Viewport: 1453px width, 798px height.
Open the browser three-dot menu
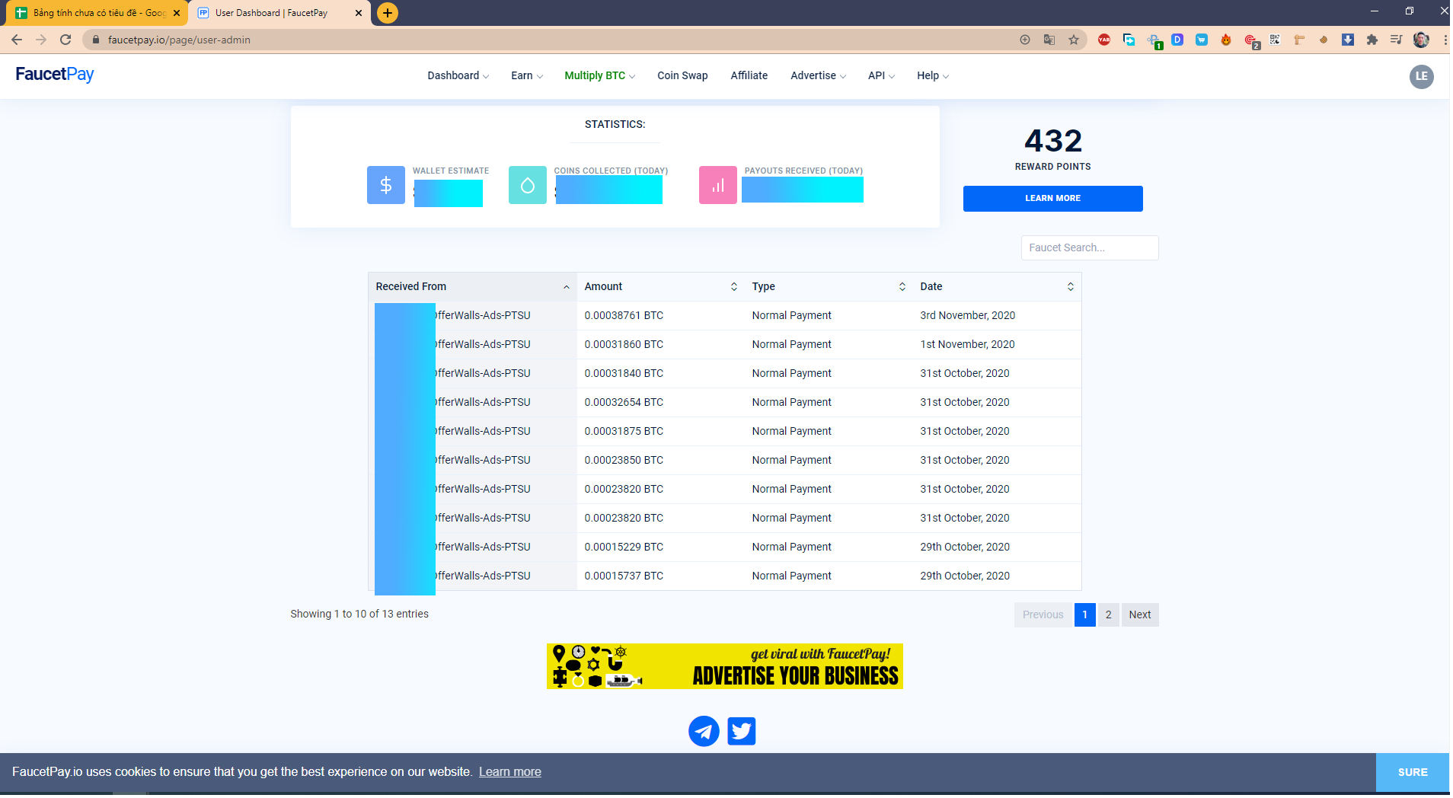pyautogui.click(x=1445, y=40)
